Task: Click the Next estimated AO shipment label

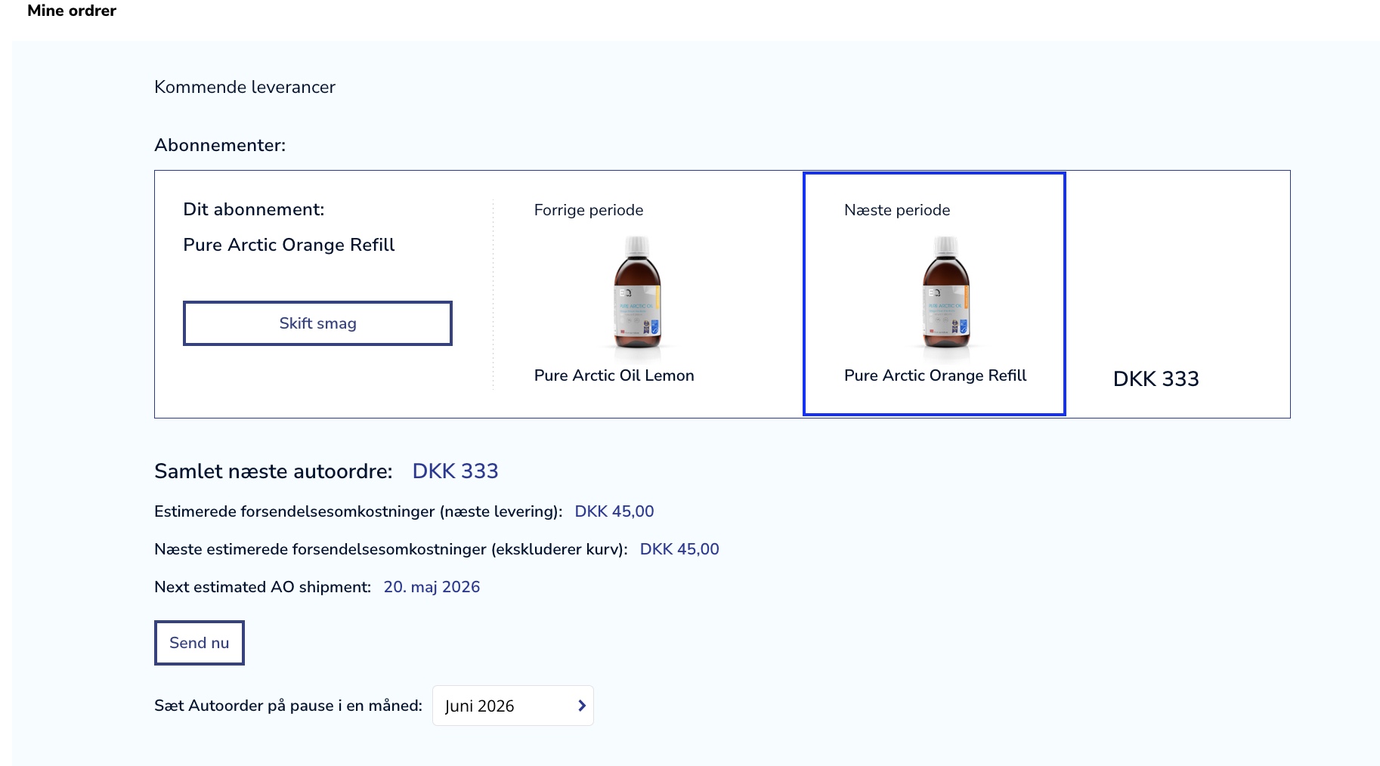Action: (263, 587)
